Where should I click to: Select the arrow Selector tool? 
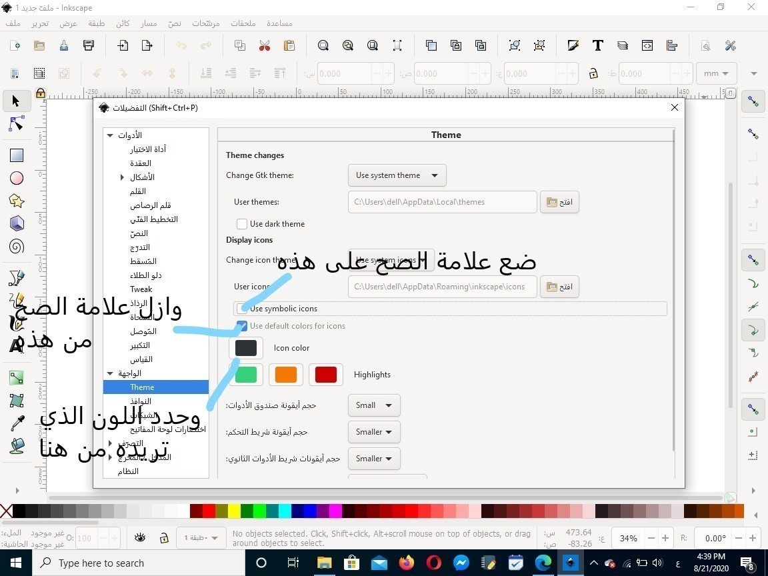tap(17, 101)
